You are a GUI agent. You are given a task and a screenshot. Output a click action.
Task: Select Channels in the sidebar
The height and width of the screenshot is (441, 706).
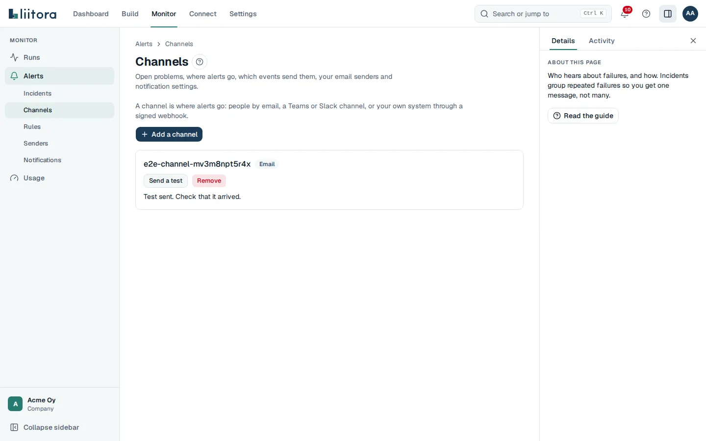coord(59,110)
